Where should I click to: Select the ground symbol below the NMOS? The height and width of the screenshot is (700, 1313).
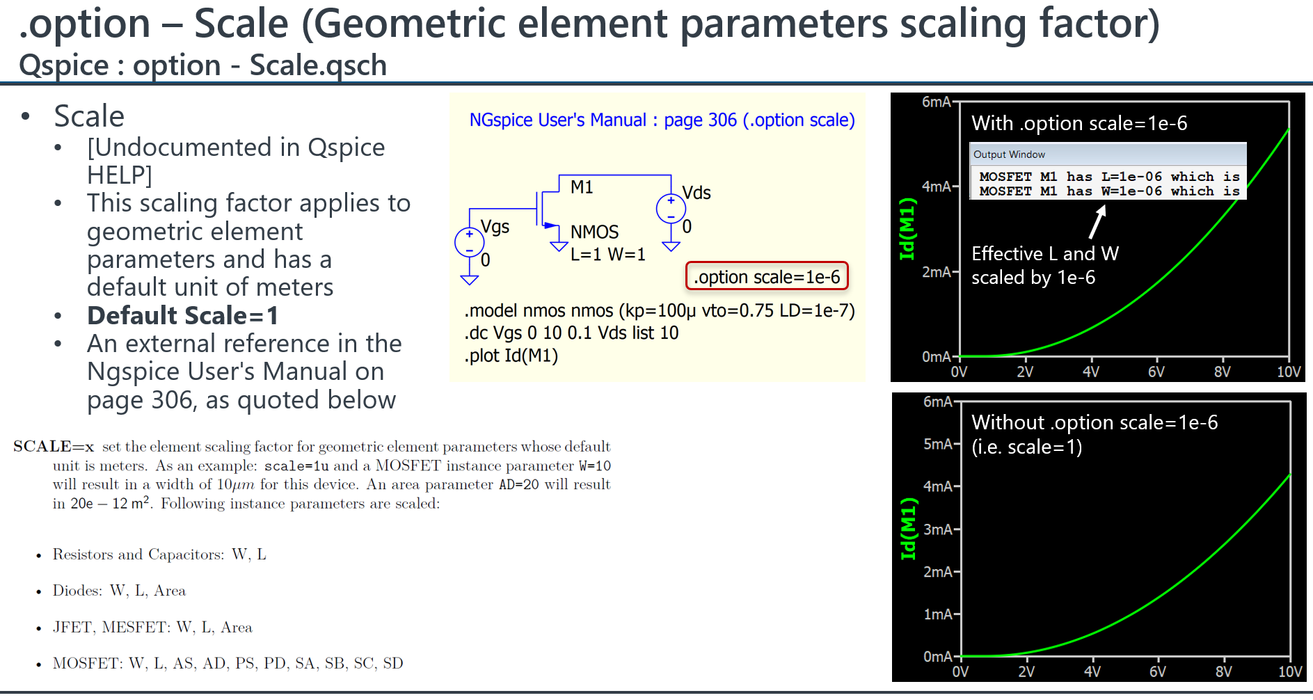tap(559, 247)
